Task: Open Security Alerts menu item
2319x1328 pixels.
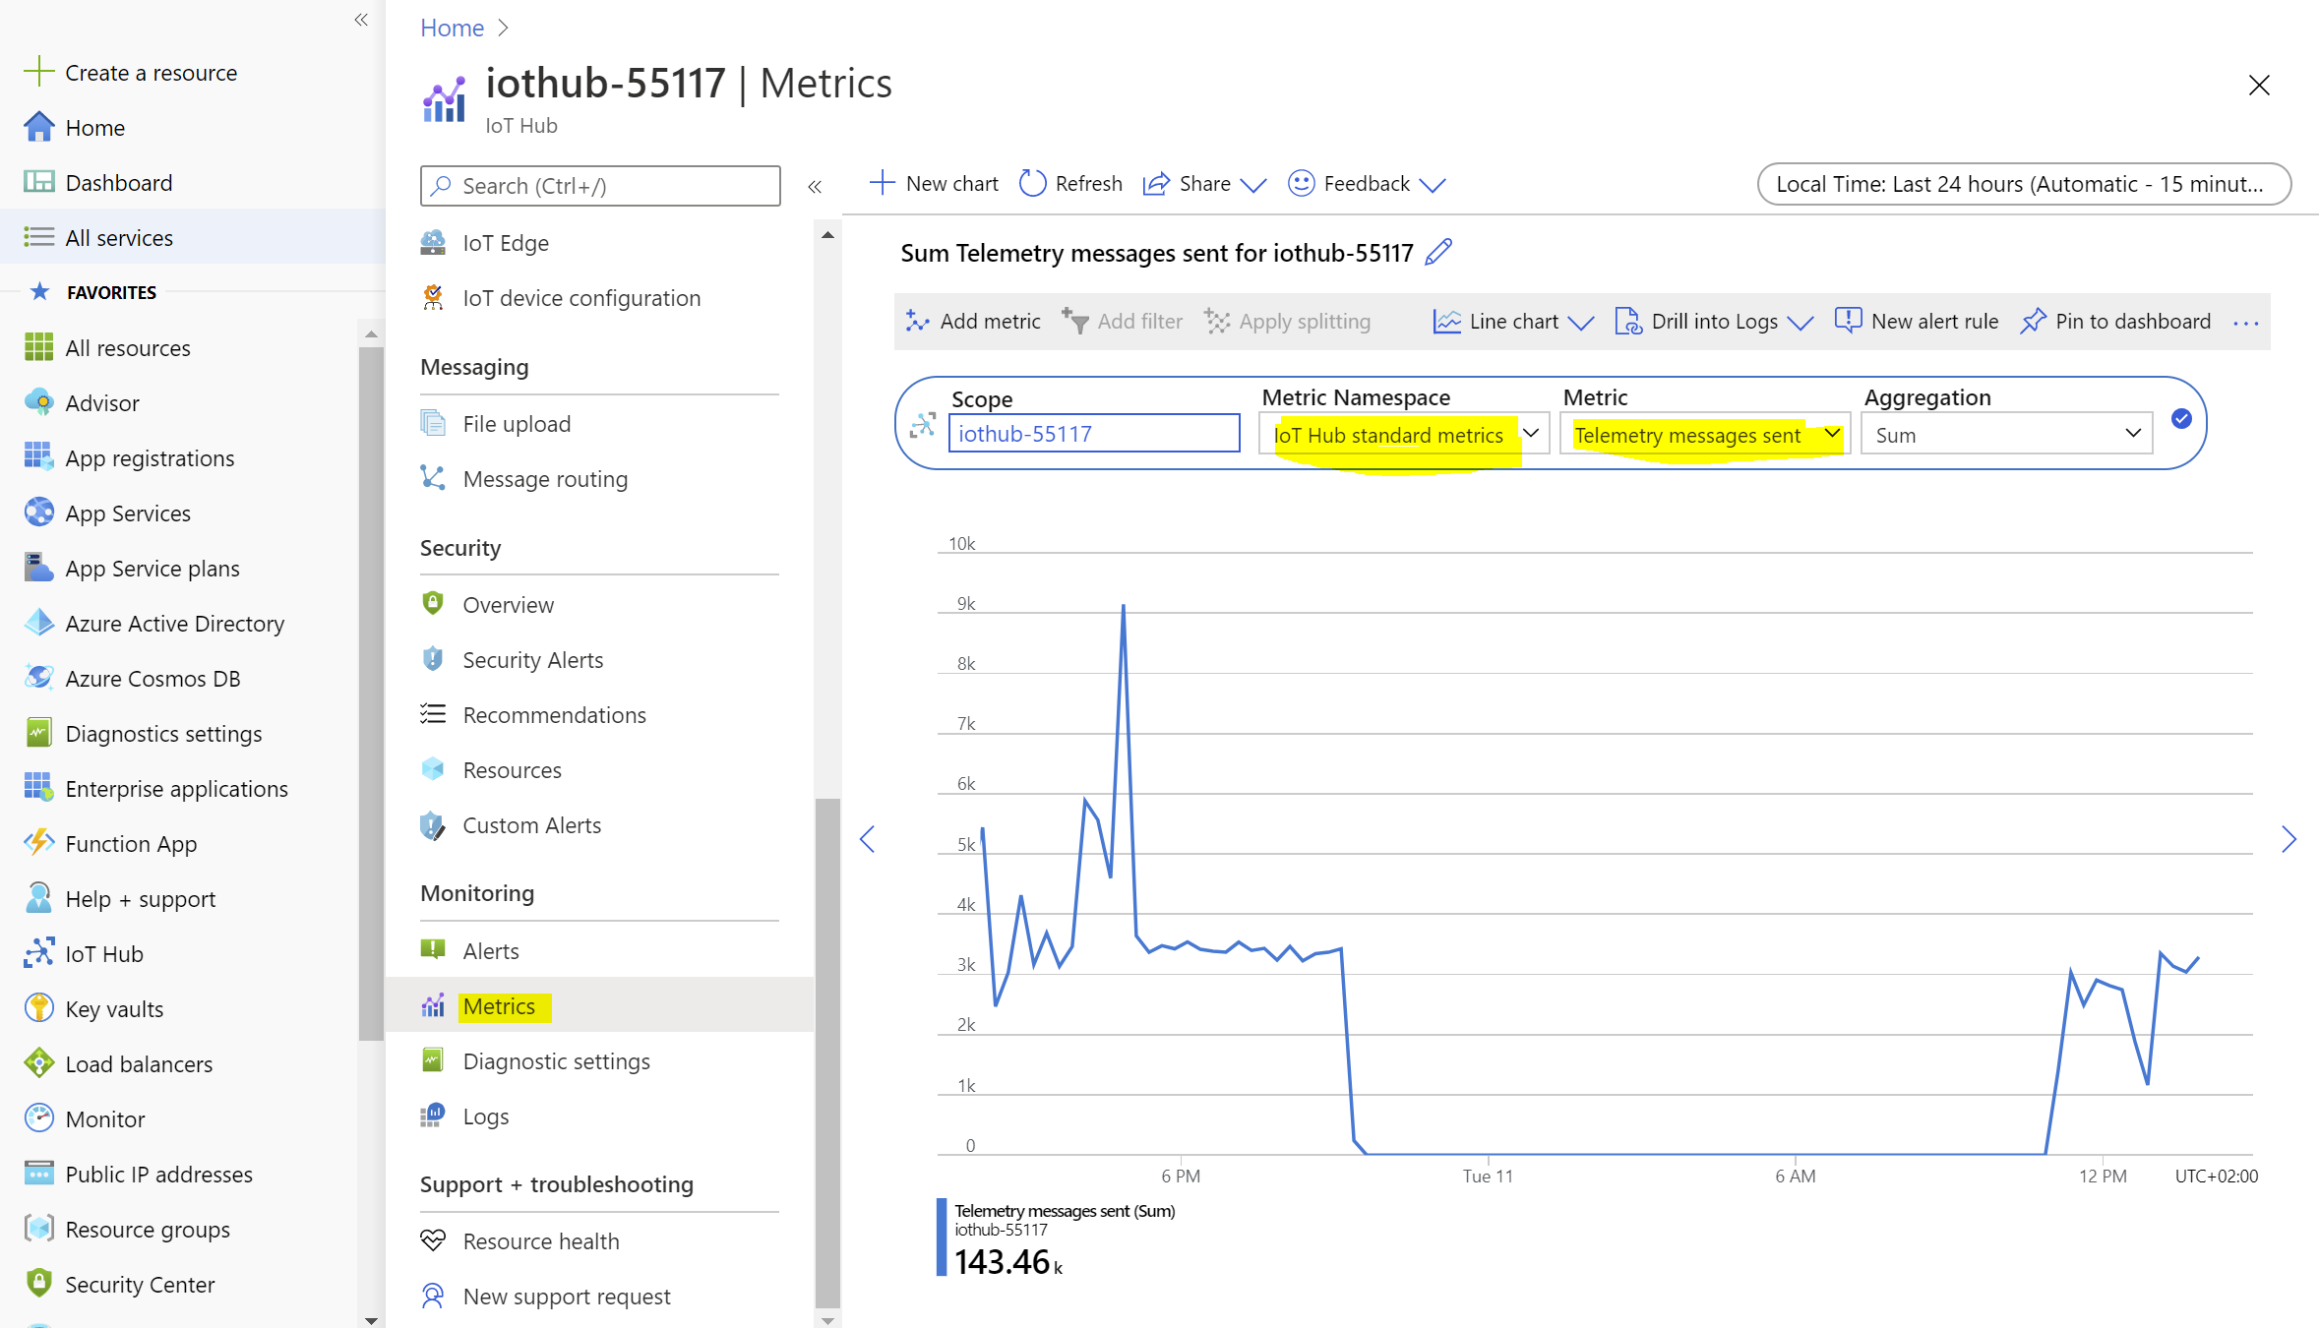Action: [532, 660]
